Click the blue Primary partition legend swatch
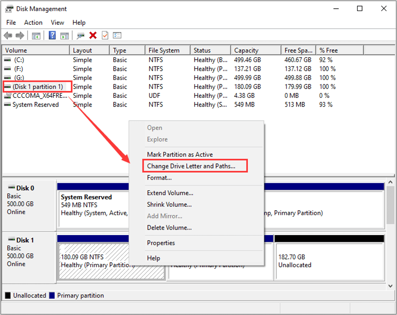This screenshot has height=315, width=397. coord(52,296)
